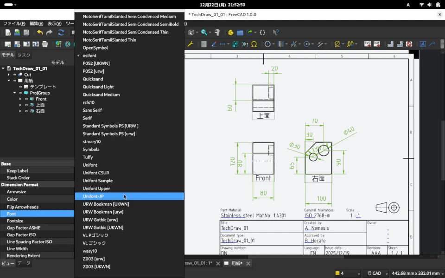Open the 編集 menu

click(36, 24)
